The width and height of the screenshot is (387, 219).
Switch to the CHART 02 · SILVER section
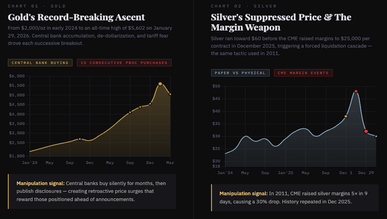click(244, 6)
